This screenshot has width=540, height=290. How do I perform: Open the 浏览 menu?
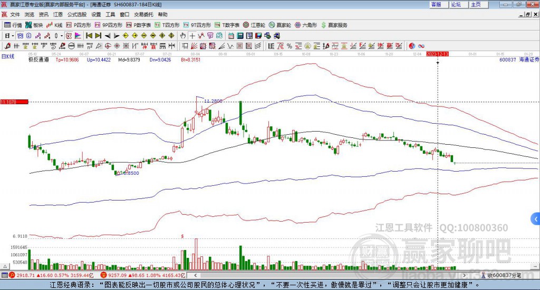pos(30,14)
